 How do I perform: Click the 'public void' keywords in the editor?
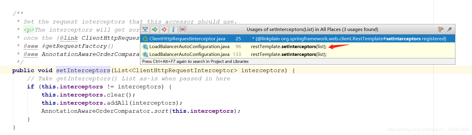(x=32, y=70)
